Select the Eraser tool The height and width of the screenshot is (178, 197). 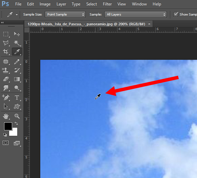[x=6, y=79]
